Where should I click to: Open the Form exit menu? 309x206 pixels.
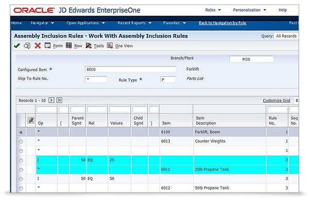(54, 46)
